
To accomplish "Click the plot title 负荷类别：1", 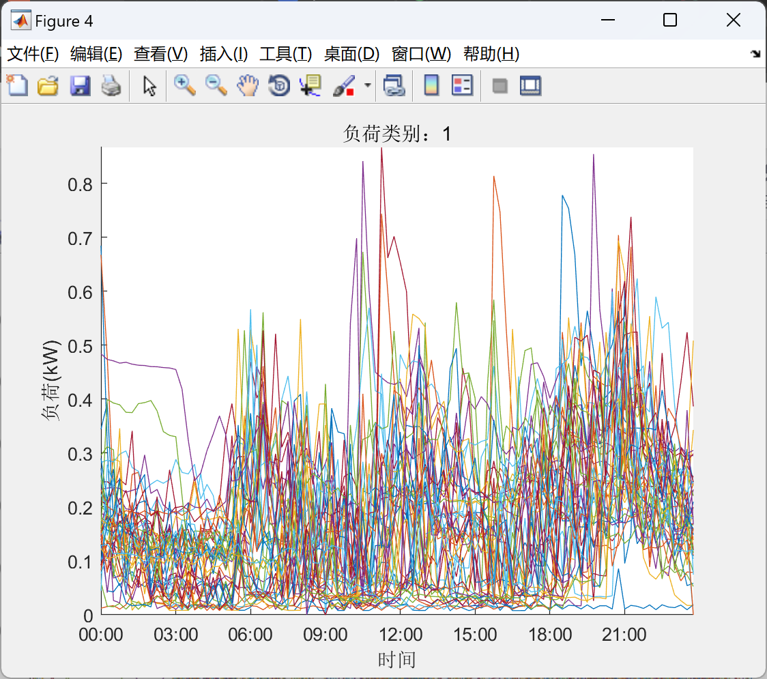I will (396, 134).
